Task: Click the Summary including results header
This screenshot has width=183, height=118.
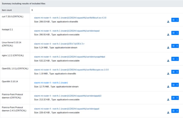Action: tap(24, 4)
